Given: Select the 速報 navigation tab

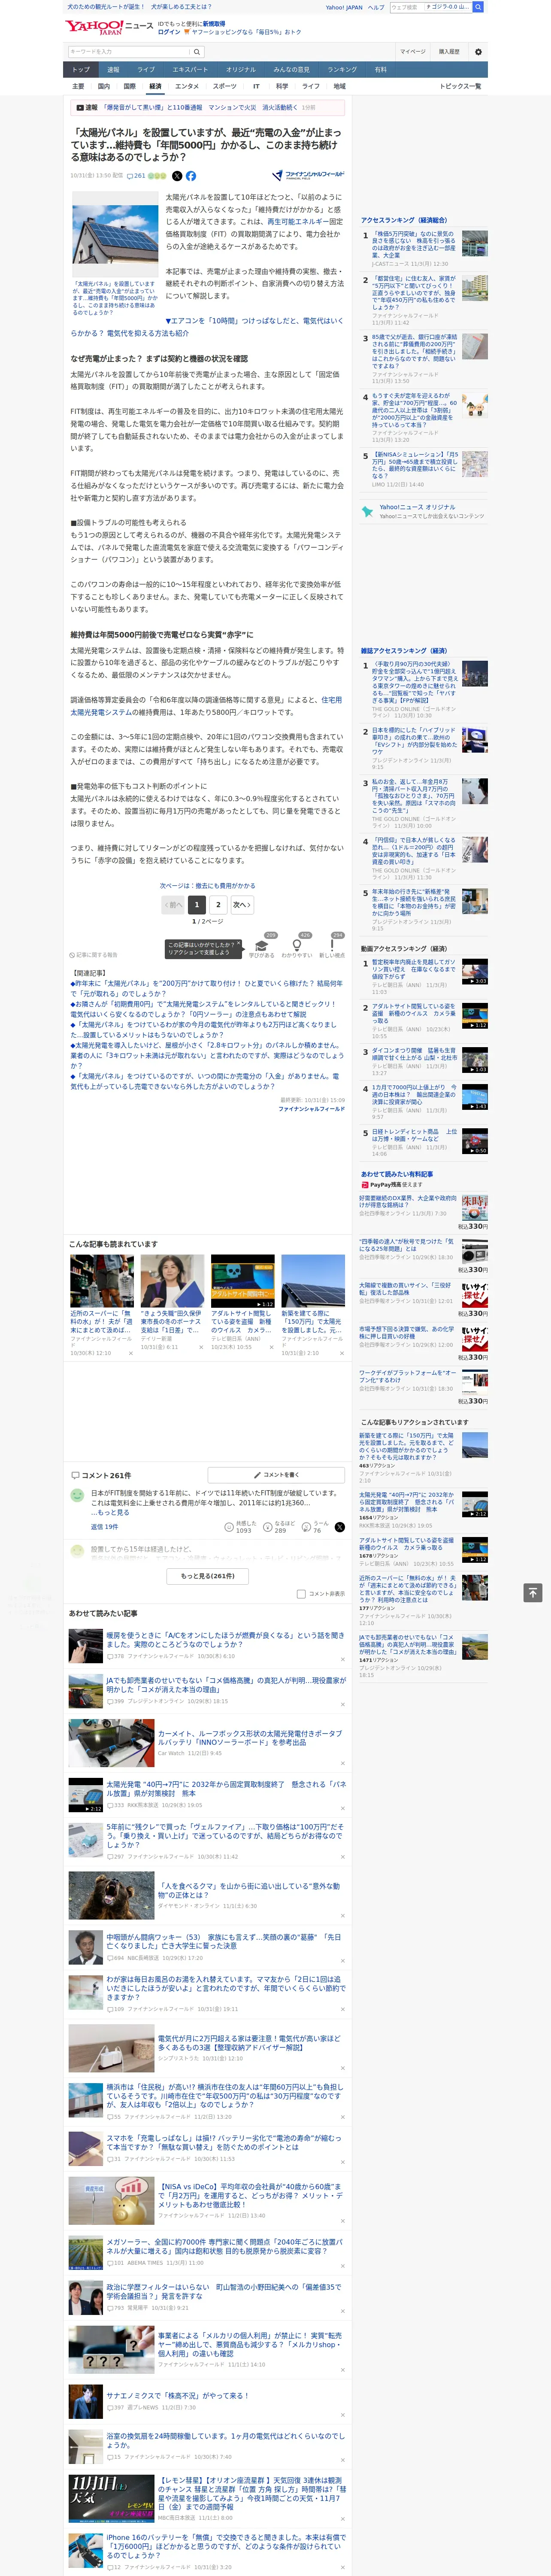Looking at the screenshot, I should (113, 70).
